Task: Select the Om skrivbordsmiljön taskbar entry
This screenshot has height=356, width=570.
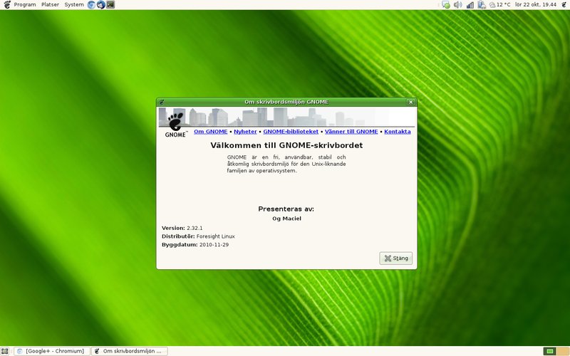Action: pyautogui.click(x=130, y=351)
